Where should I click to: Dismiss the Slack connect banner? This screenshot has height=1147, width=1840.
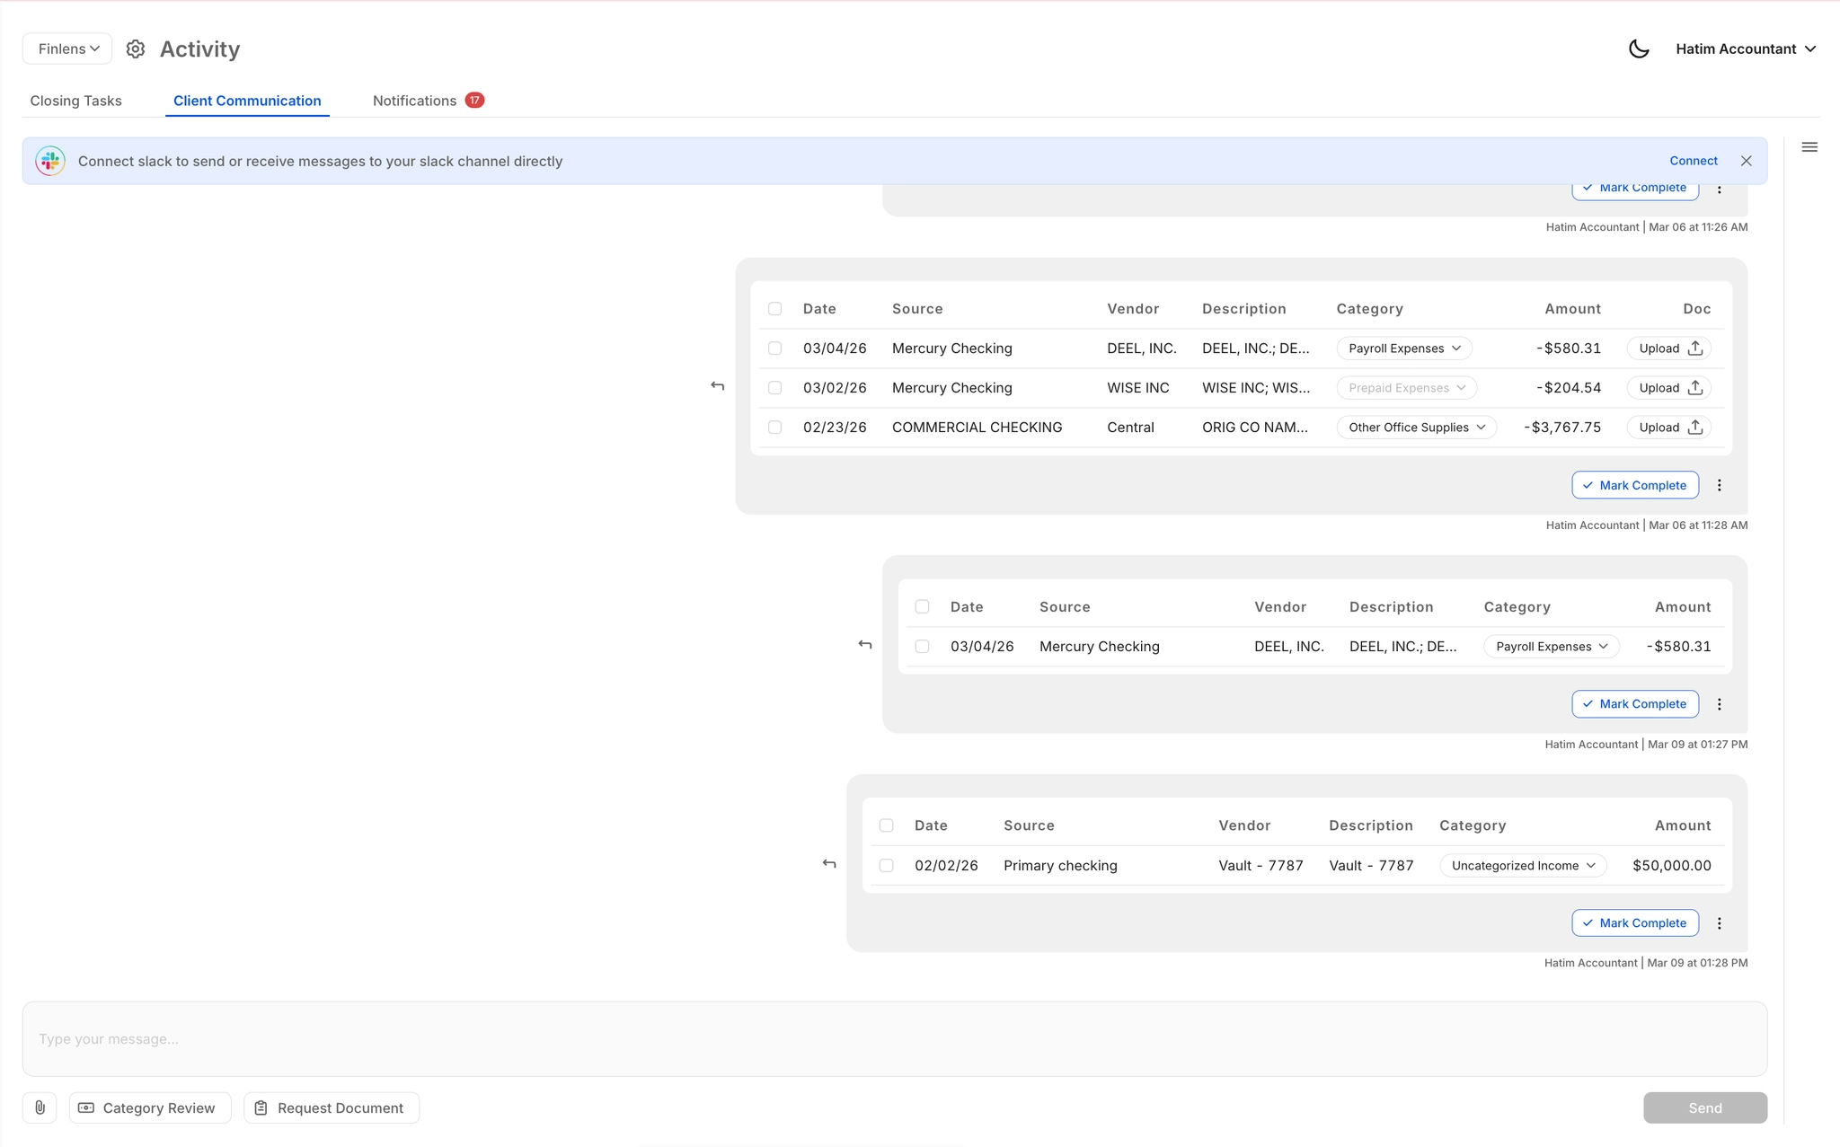pos(1746,161)
